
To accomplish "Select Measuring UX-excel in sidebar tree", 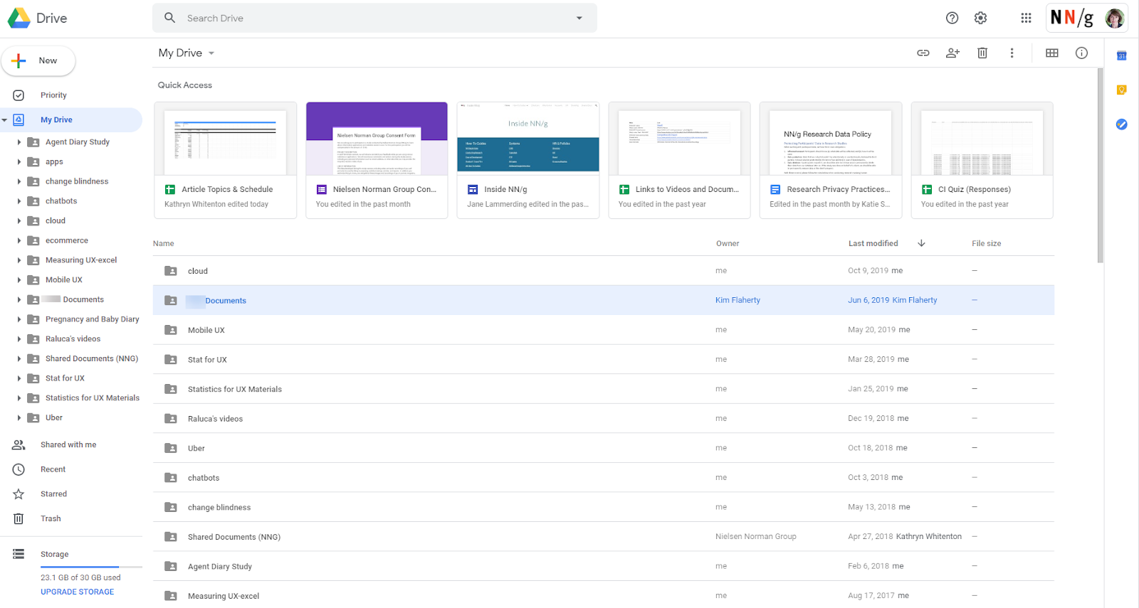I will point(81,260).
